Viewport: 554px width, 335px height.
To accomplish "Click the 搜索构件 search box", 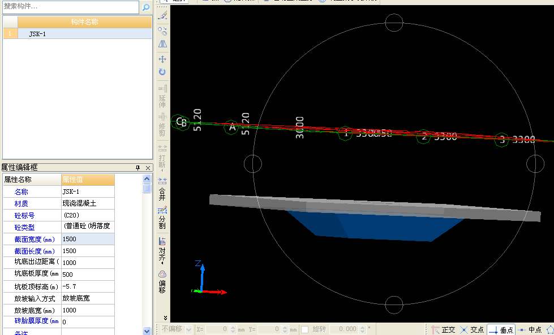I will pos(71,7).
